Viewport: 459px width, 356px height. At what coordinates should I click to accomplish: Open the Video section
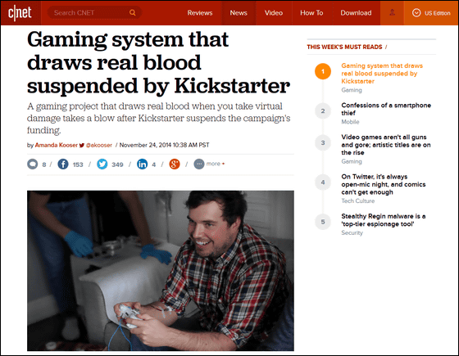coord(274,13)
